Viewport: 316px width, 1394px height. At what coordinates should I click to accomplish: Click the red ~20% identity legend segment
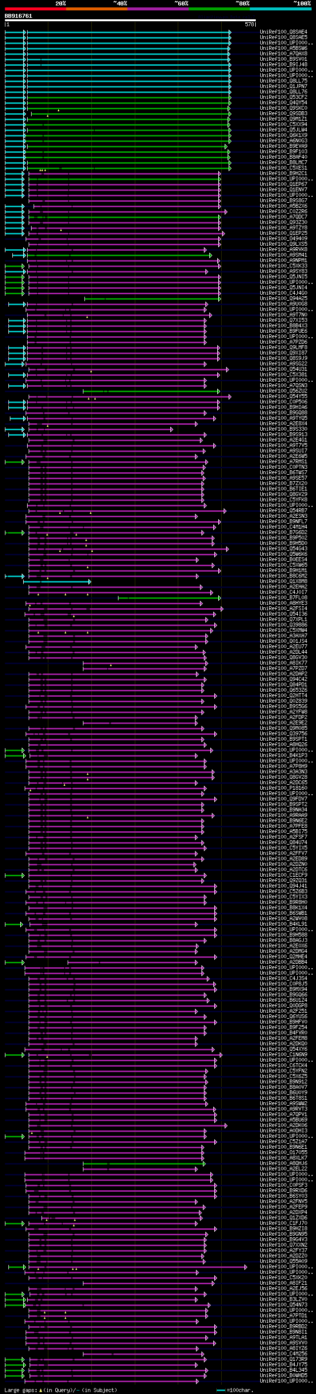(35, 9)
